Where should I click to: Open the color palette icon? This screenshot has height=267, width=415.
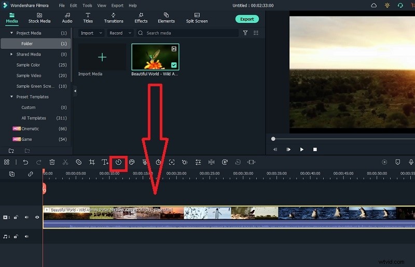pos(132,162)
